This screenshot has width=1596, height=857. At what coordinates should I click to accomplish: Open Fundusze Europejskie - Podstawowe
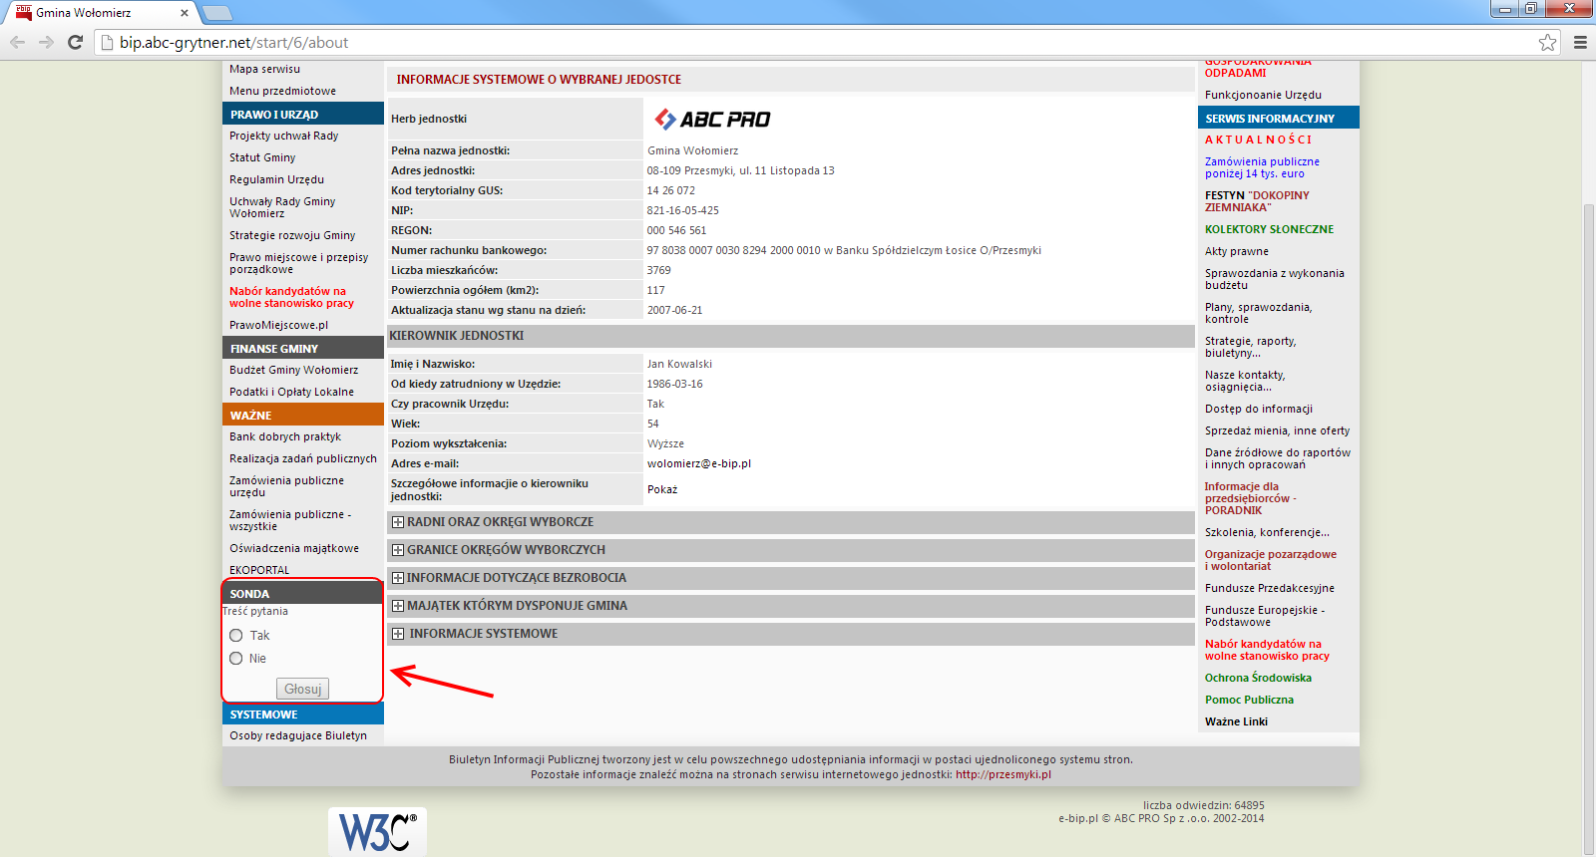[1265, 616]
